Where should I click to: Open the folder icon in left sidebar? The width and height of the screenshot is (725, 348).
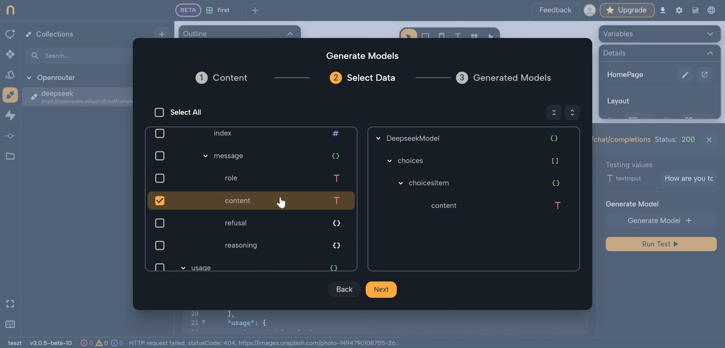click(10, 156)
